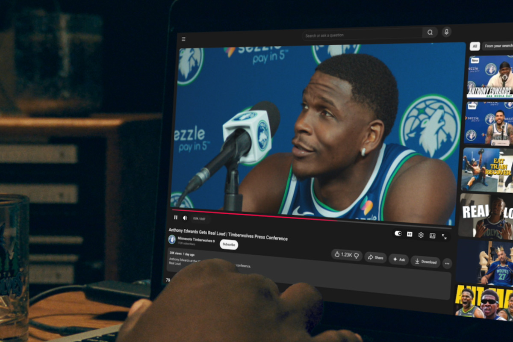Viewport: 513px width, 342px height.
Task: Open 'Eat Train Recover' suggested video
Action: 487,170
